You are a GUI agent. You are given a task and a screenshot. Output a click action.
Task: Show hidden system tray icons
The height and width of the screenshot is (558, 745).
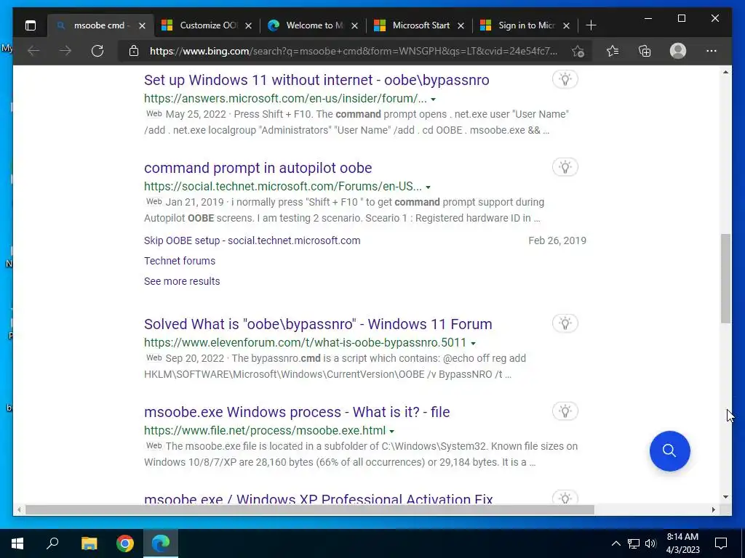[x=615, y=543]
